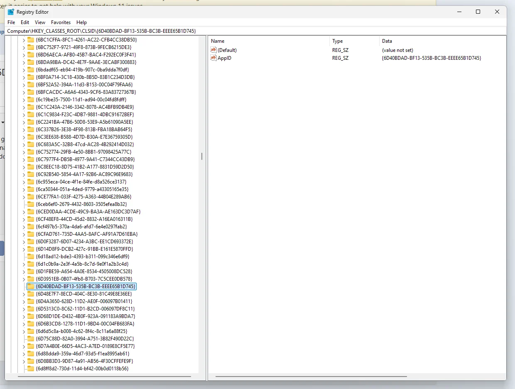Click the string icon beside the (Default) value
The image size is (515, 389).
click(x=213, y=50)
